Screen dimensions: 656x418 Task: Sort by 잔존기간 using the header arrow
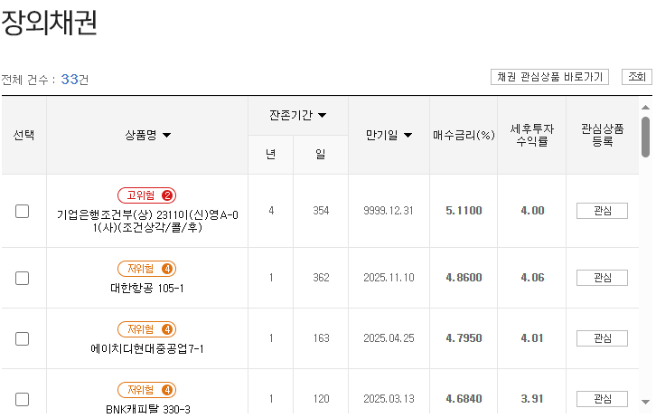pos(322,116)
